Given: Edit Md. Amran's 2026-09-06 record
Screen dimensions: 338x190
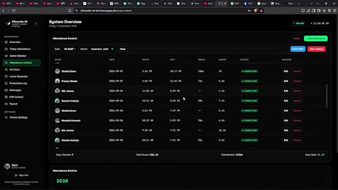Looking at the screenshot, I should point(286,91).
